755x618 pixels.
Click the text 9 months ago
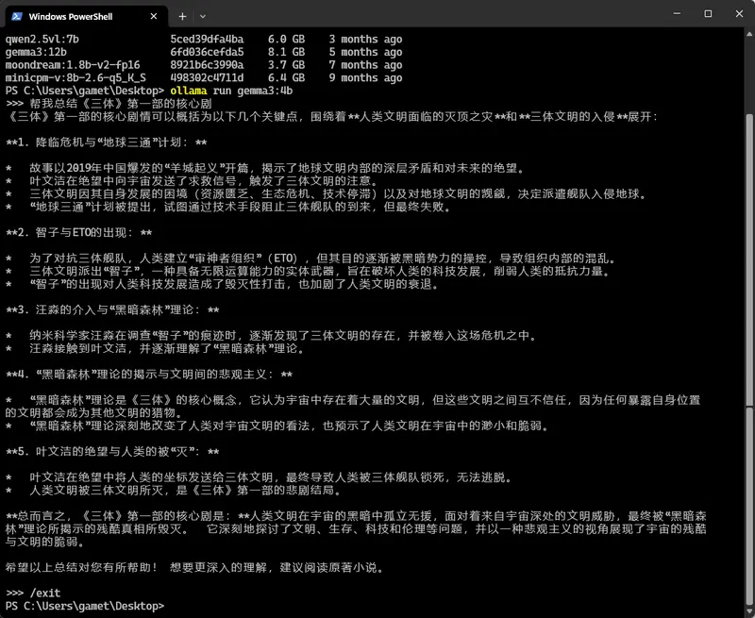366,78
